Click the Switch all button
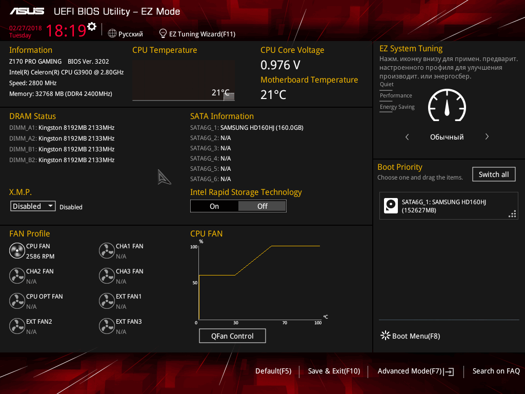525x394 pixels. tap(494, 174)
